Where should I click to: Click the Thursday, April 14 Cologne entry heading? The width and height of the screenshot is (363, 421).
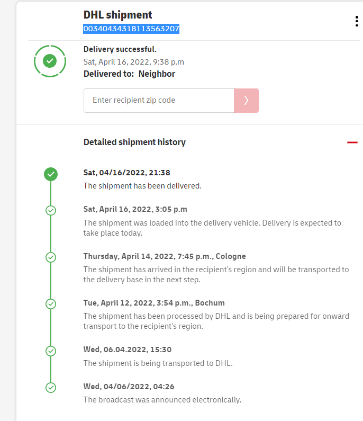tap(165, 256)
